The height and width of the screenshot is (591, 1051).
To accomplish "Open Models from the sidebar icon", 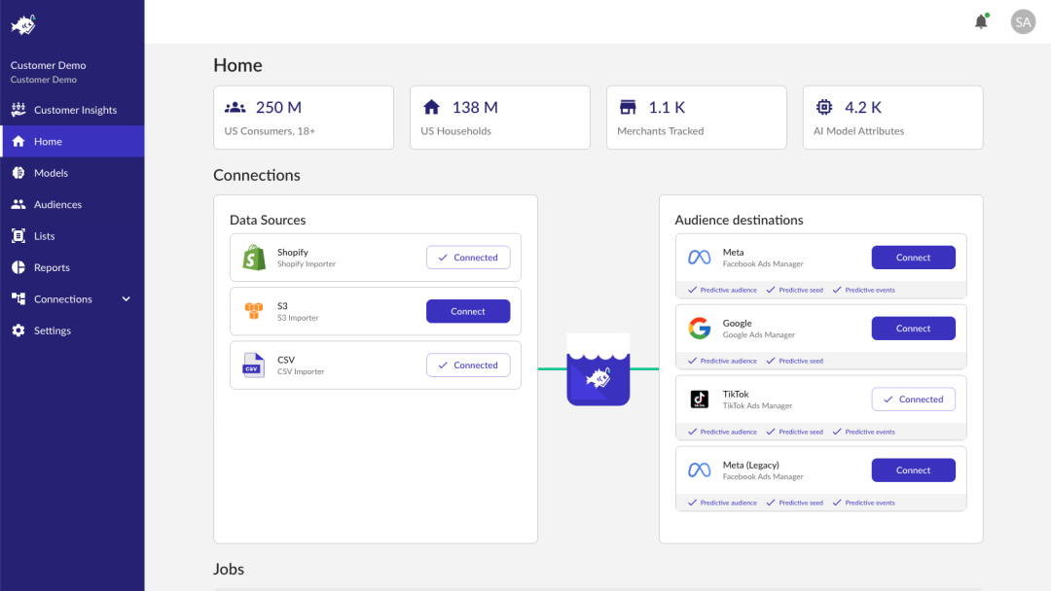I will click(18, 172).
